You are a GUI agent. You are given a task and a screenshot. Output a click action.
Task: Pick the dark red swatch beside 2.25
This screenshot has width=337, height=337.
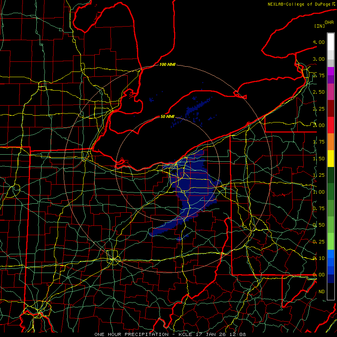point(331,109)
